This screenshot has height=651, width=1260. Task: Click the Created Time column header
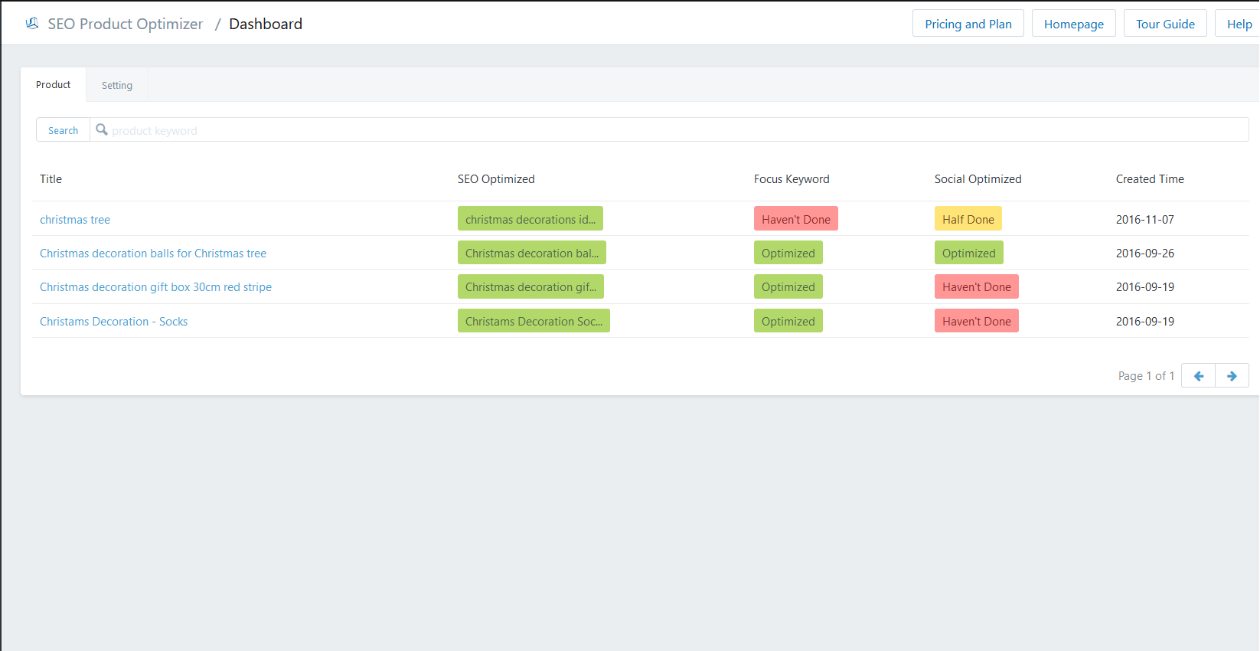point(1150,179)
